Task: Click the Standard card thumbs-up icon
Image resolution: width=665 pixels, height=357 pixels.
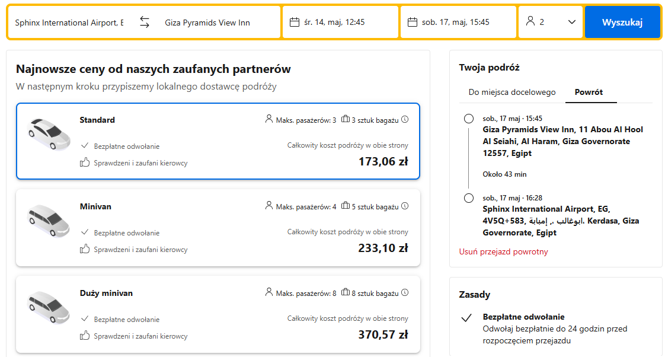Action: 85,162
